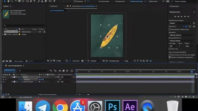Open the Project (Проект) panel menu
This screenshot has height=111, width=198.
coord(11,6)
